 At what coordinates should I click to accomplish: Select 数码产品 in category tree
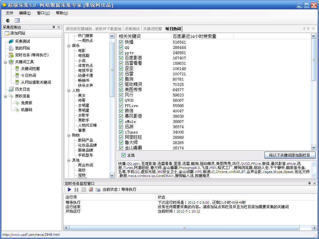(85, 140)
